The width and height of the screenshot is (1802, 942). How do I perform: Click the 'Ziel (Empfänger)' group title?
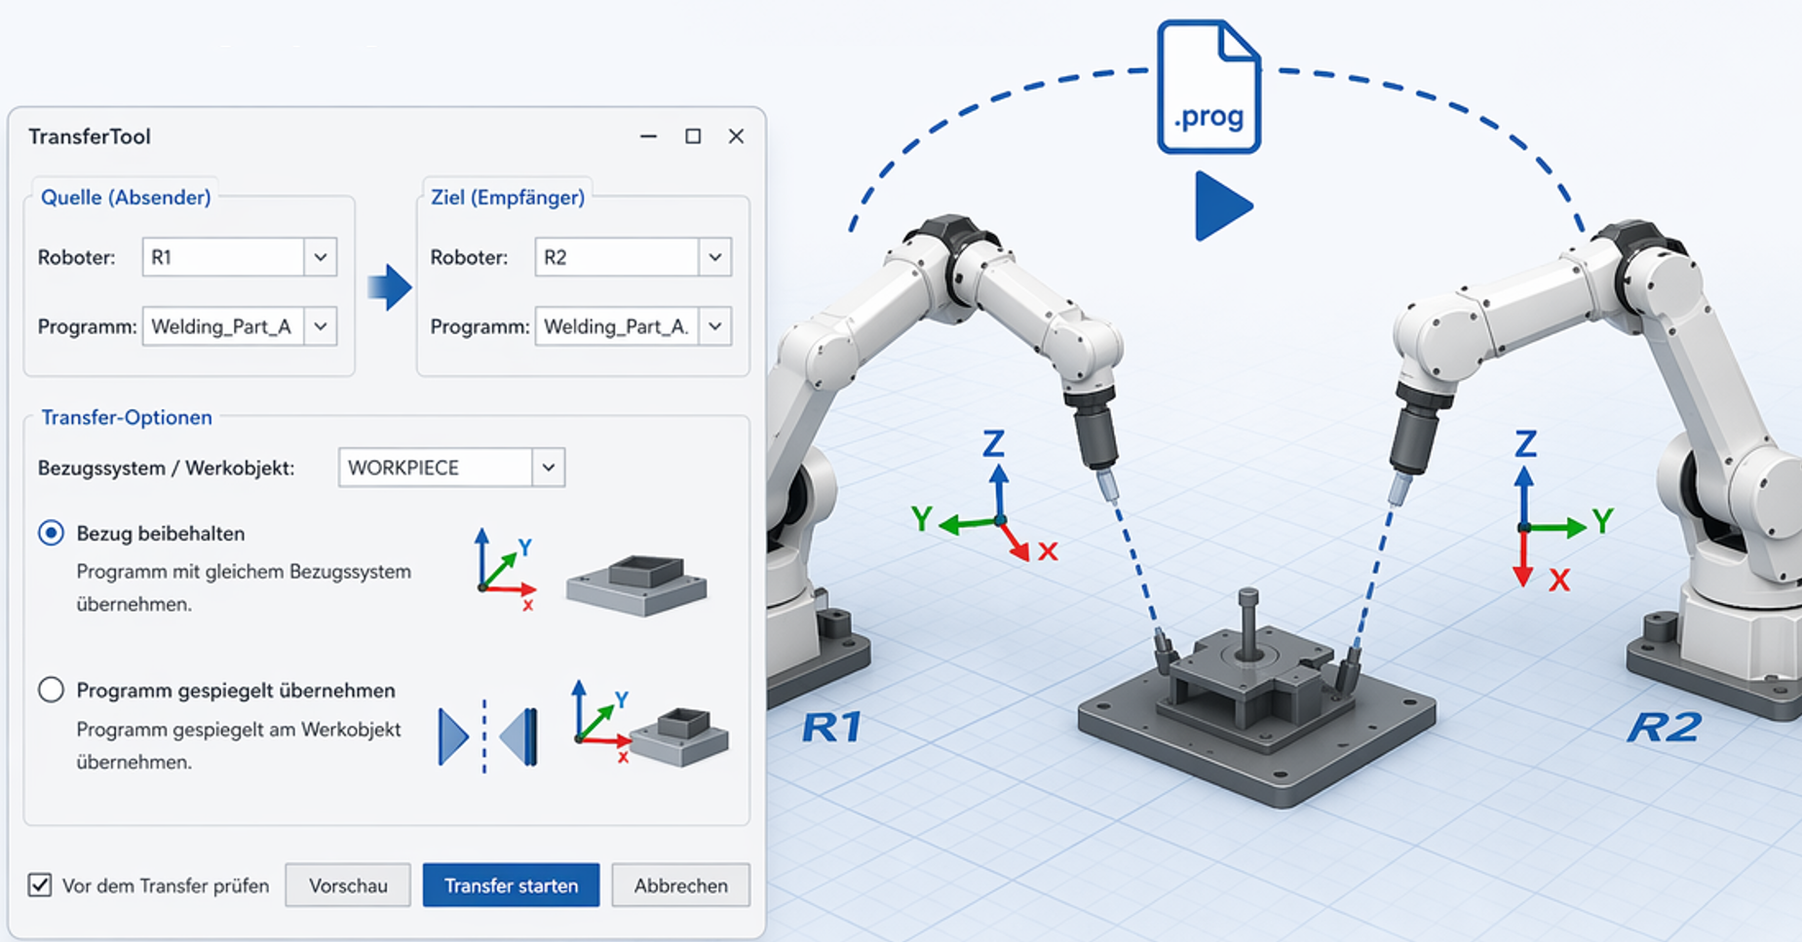pos(508,197)
